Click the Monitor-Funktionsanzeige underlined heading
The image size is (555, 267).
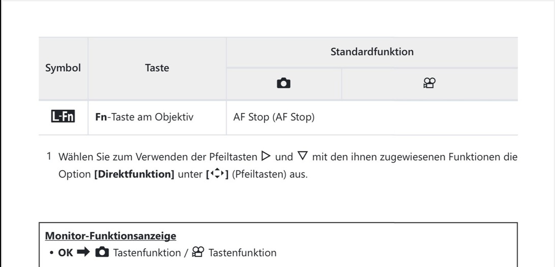(111, 236)
